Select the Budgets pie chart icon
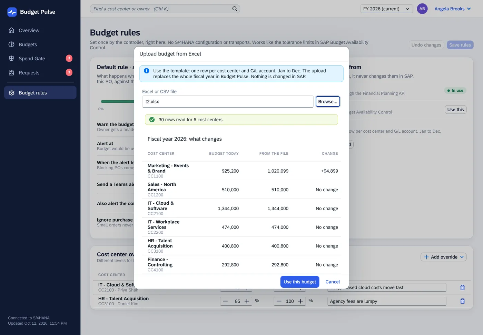The image size is (483, 335). coord(11,44)
